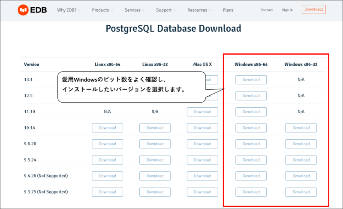This screenshot has height=209, width=343.
Task: Download 9.5.24 for Windows x86-32
Action: tap(301, 160)
